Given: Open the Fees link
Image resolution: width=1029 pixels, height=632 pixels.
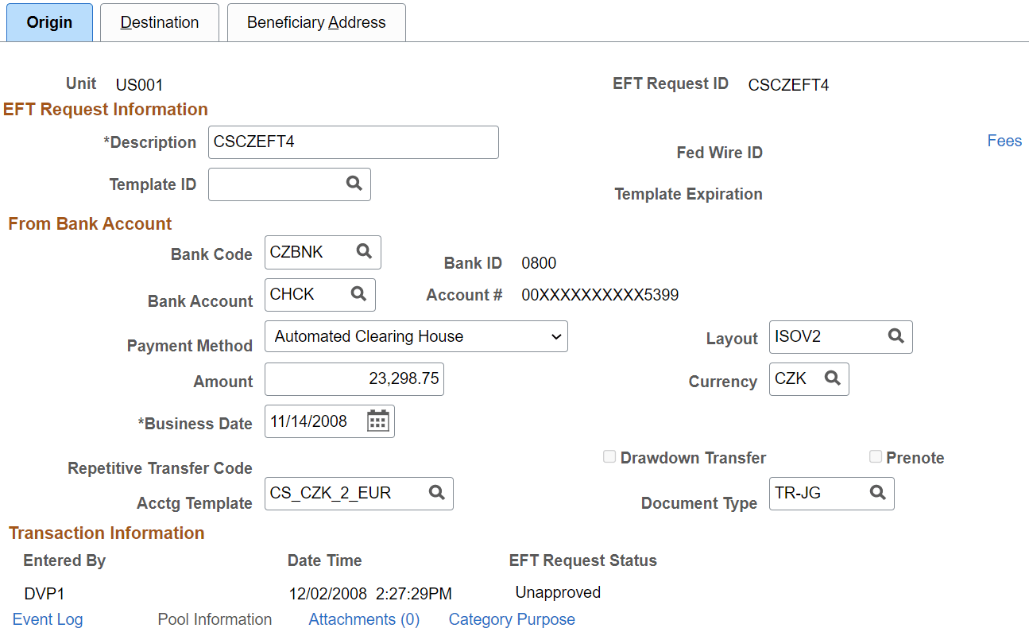Looking at the screenshot, I should tap(1004, 141).
